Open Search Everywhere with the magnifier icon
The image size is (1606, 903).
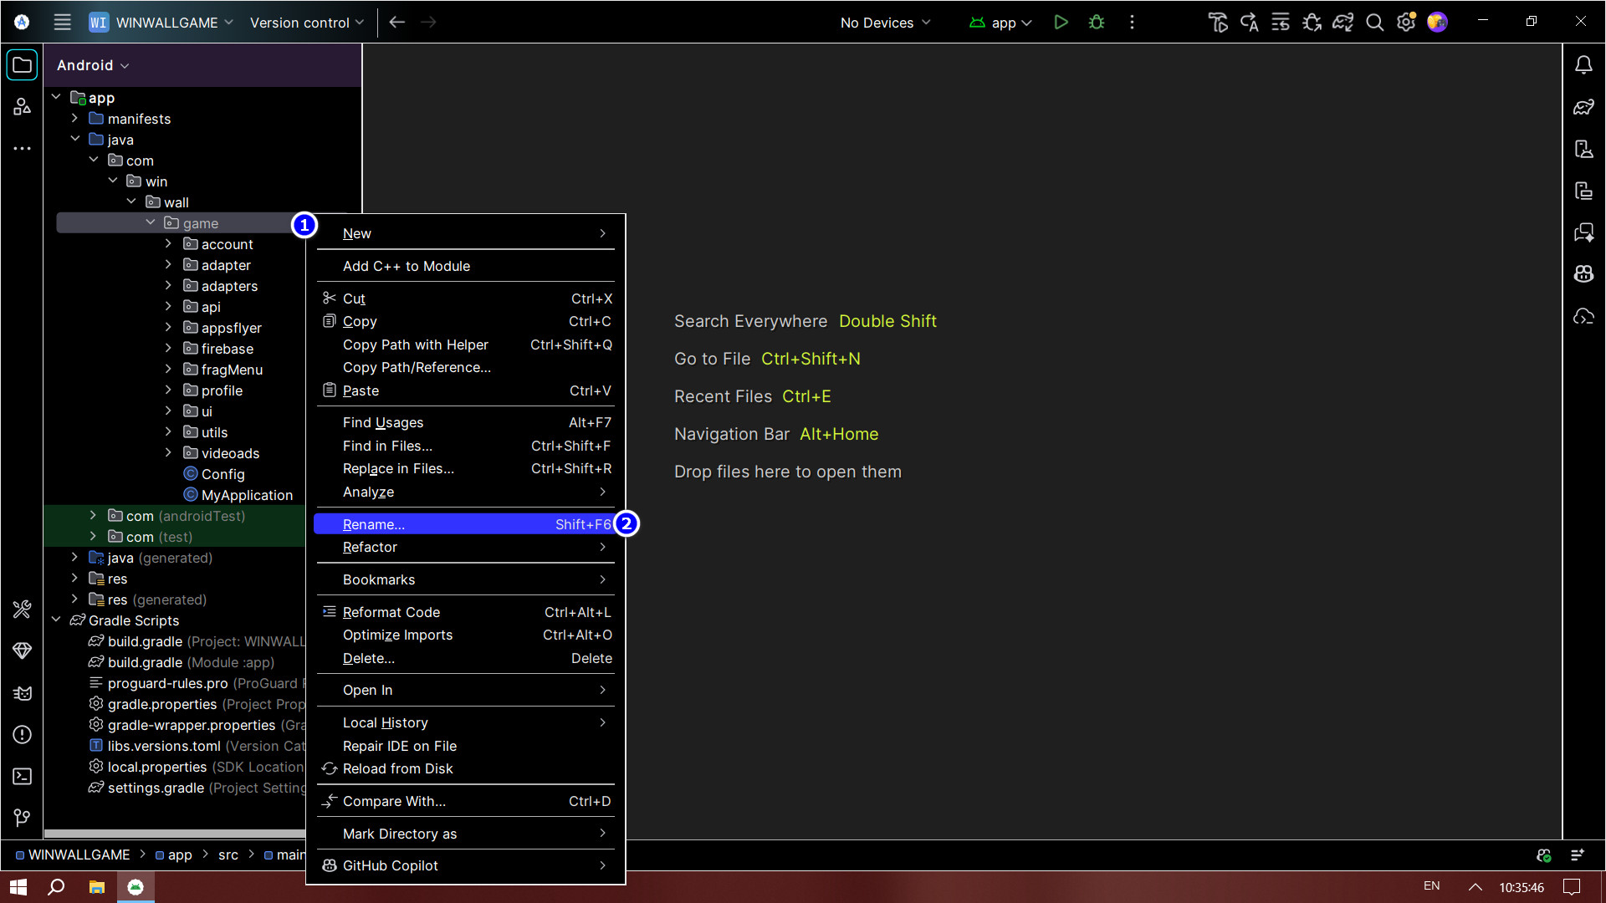[x=1374, y=23]
